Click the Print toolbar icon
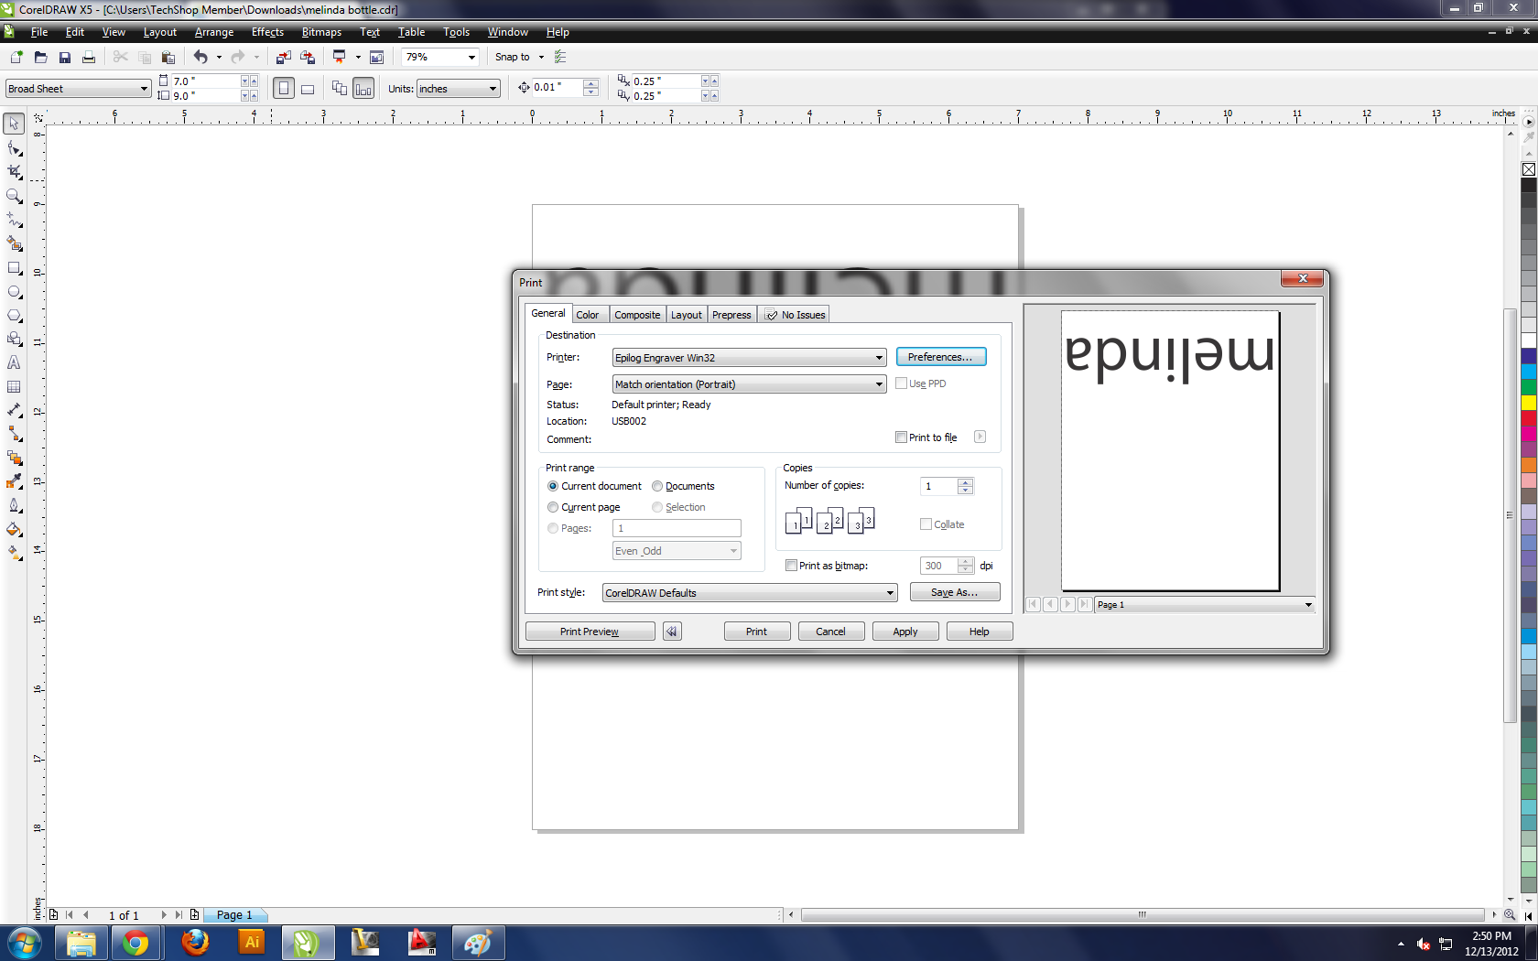 89,57
